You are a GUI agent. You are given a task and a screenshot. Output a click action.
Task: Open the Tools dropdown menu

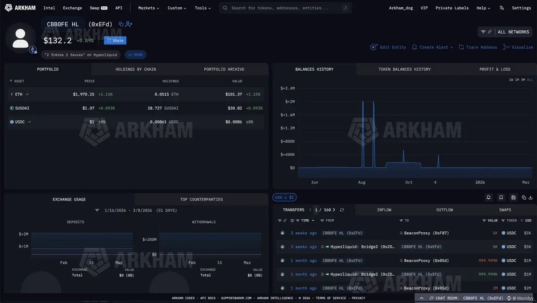pos(203,8)
